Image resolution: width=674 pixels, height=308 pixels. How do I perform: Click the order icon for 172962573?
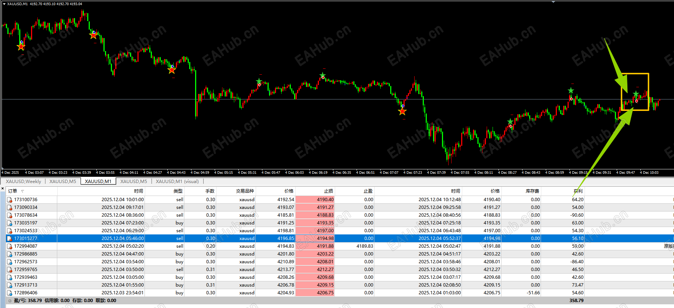pyautogui.click(x=10, y=262)
